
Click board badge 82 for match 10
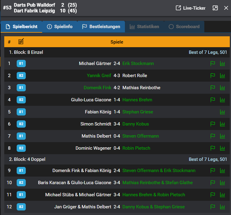point(21,183)
